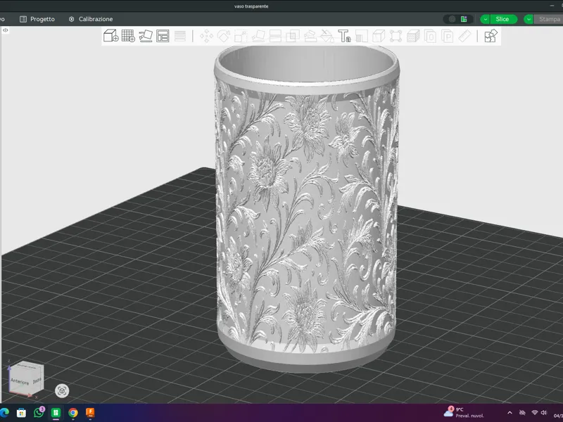Open the Variable layer height tool
This screenshot has width=563, height=422.
pos(180,37)
